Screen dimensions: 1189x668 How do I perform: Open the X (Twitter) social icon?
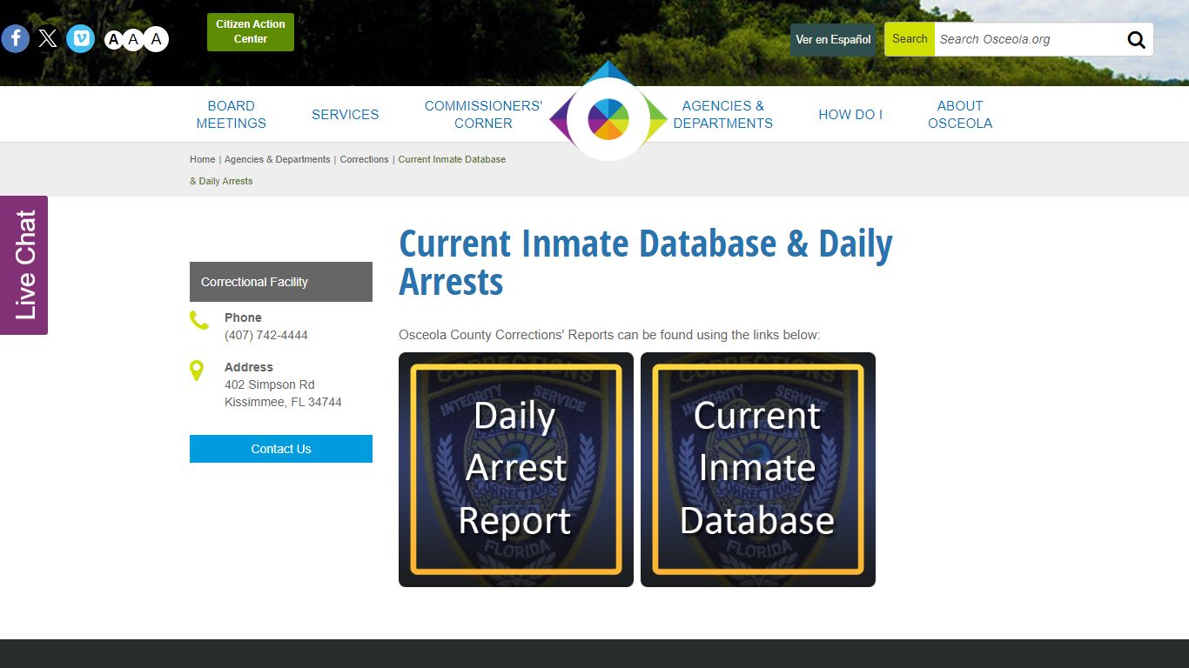click(48, 38)
